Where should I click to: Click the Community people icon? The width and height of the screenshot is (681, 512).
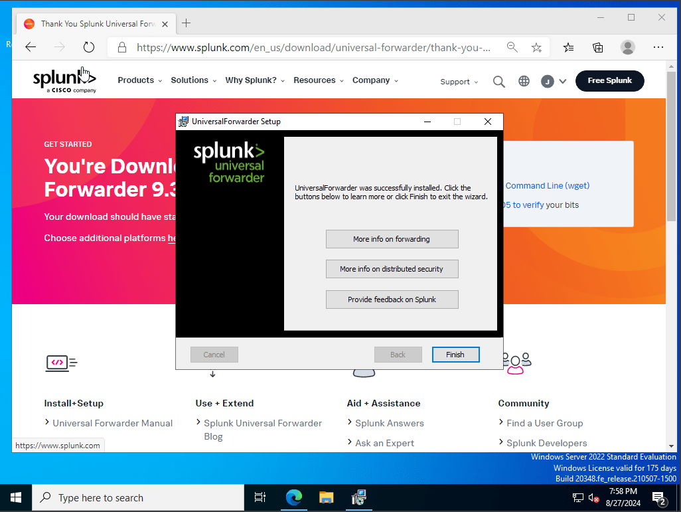tap(517, 363)
